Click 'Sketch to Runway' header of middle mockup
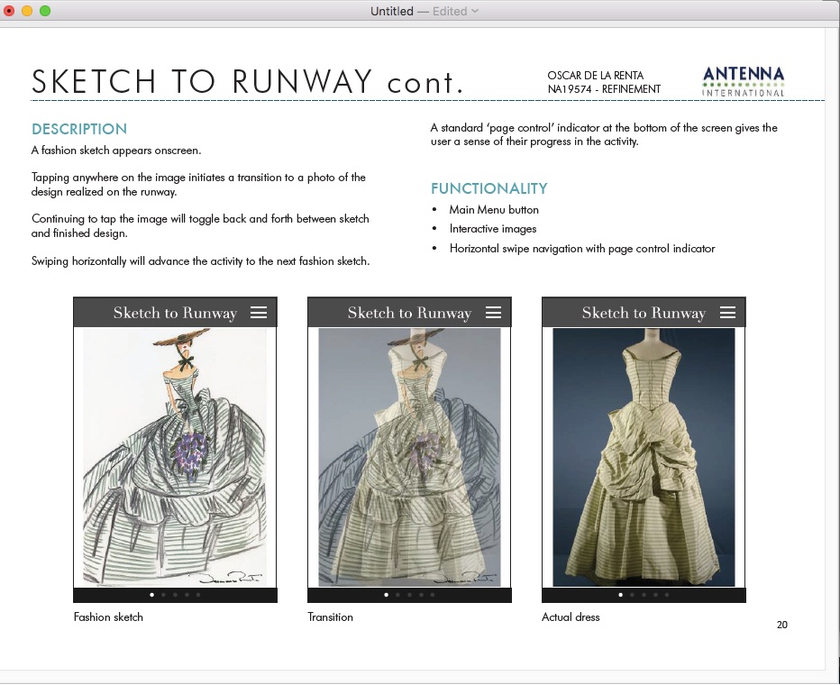This screenshot has width=840, height=685. pos(409,313)
